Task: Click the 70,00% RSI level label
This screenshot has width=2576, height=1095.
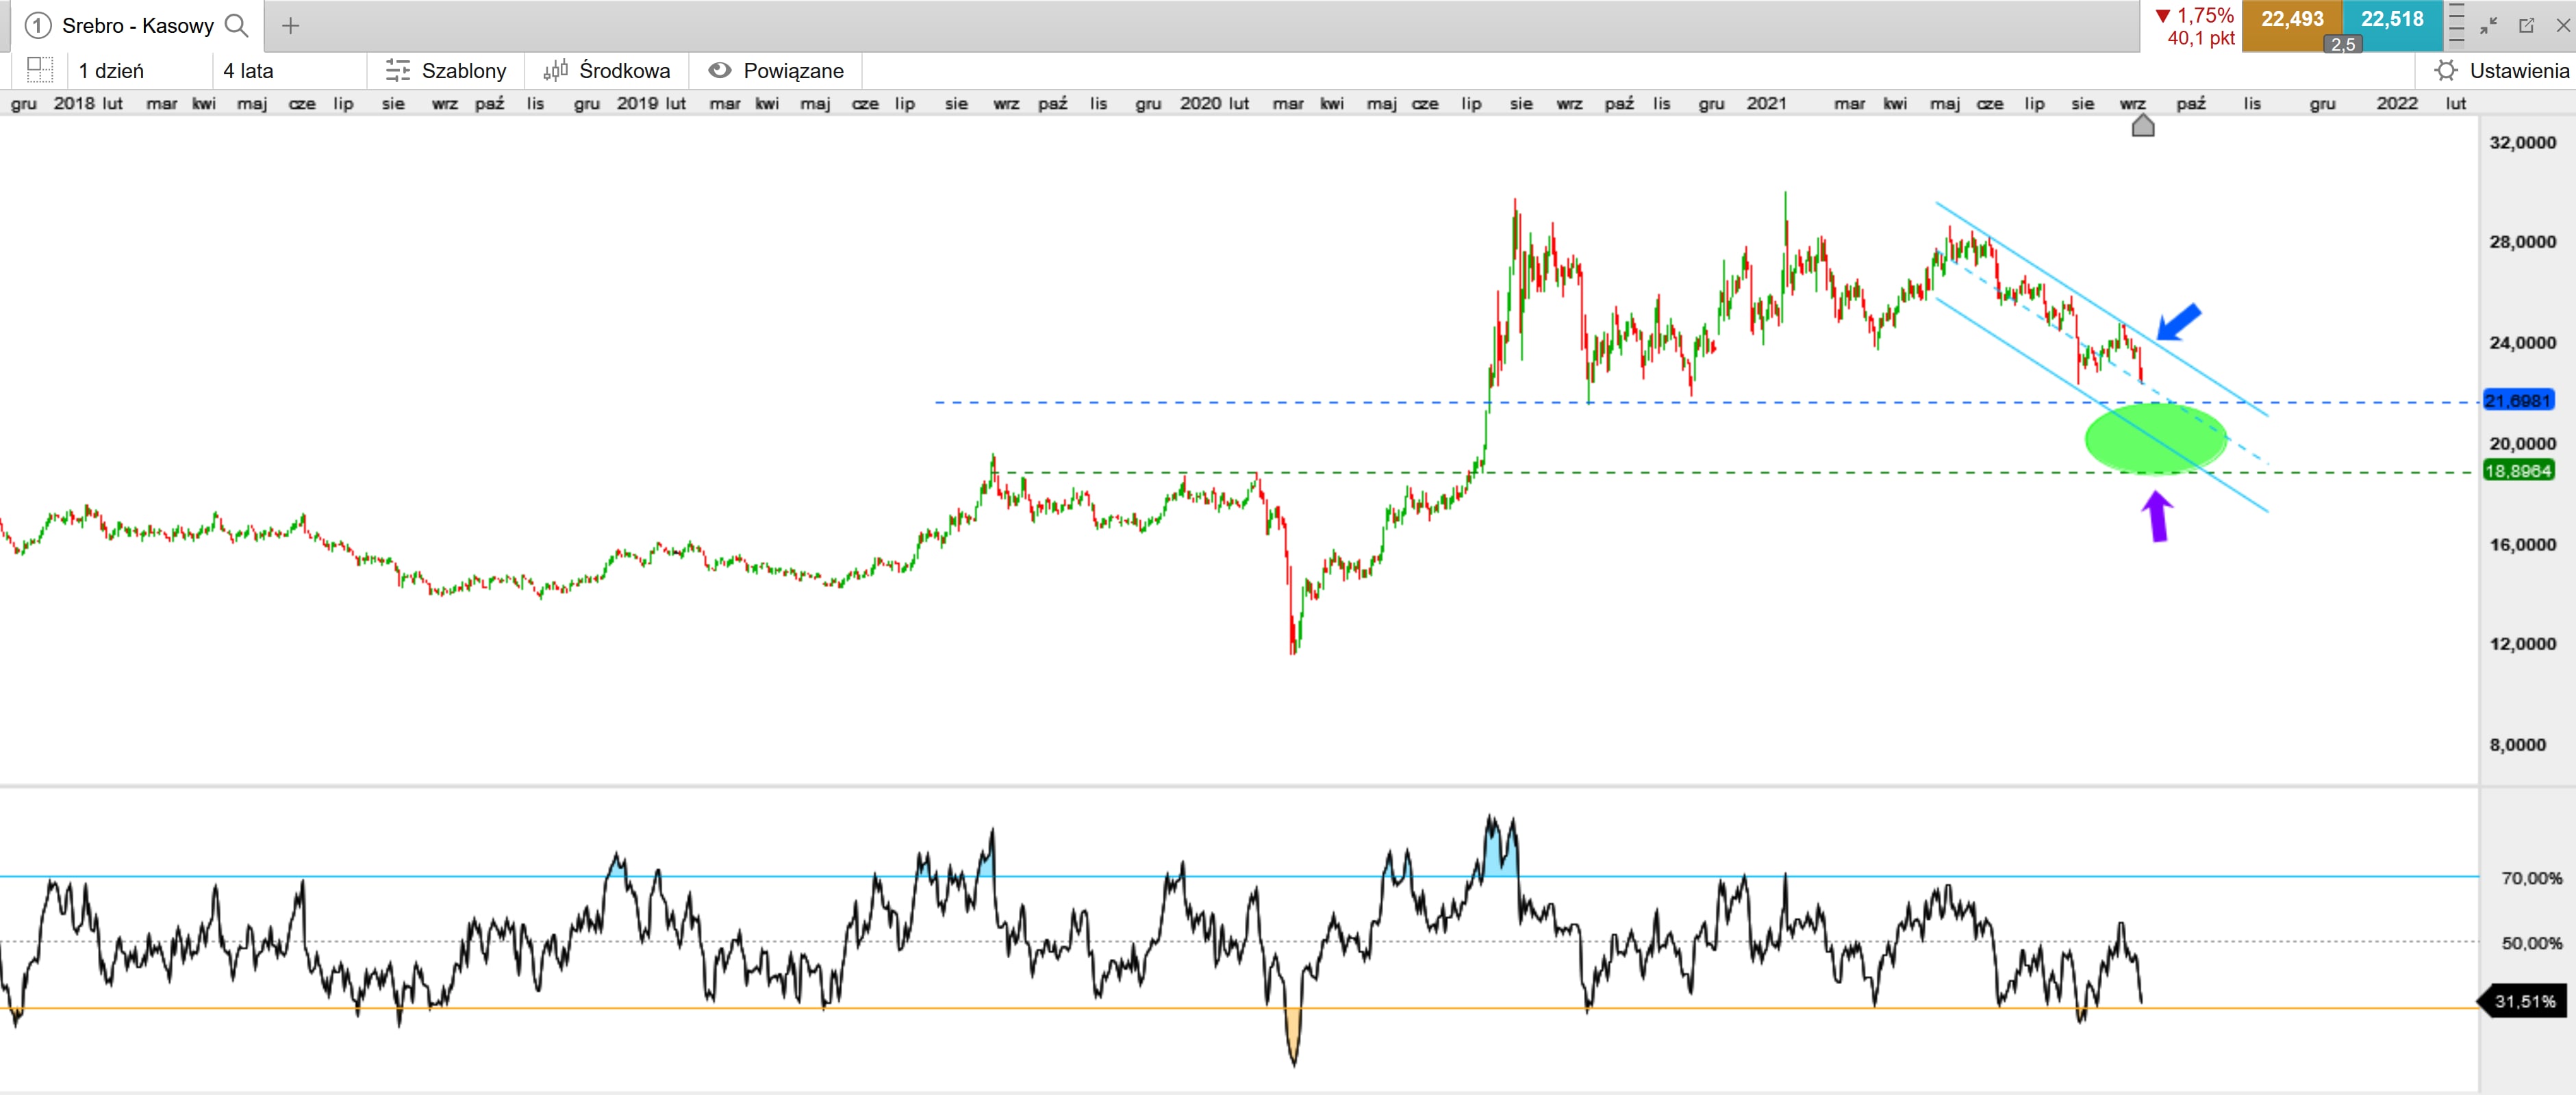Action: (x=2531, y=877)
